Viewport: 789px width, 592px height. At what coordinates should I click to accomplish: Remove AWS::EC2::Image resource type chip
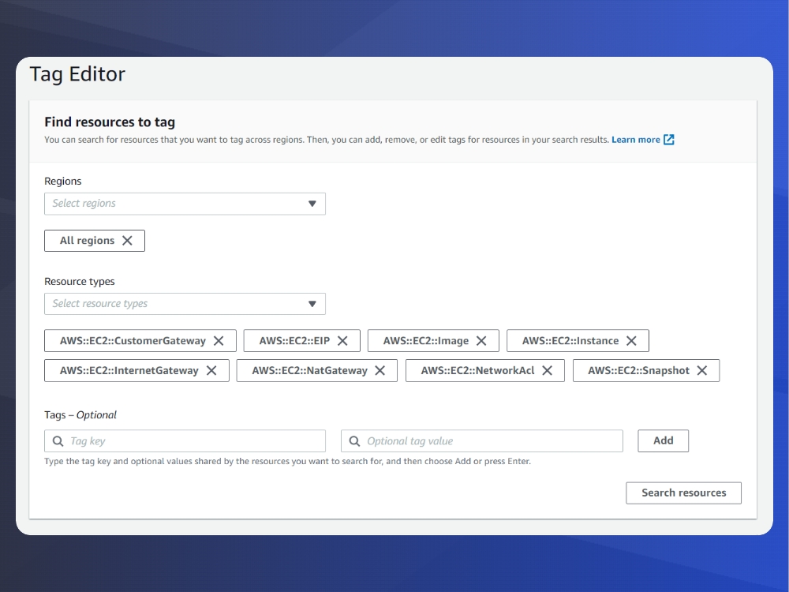pyautogui.click(x=481, y=341)
